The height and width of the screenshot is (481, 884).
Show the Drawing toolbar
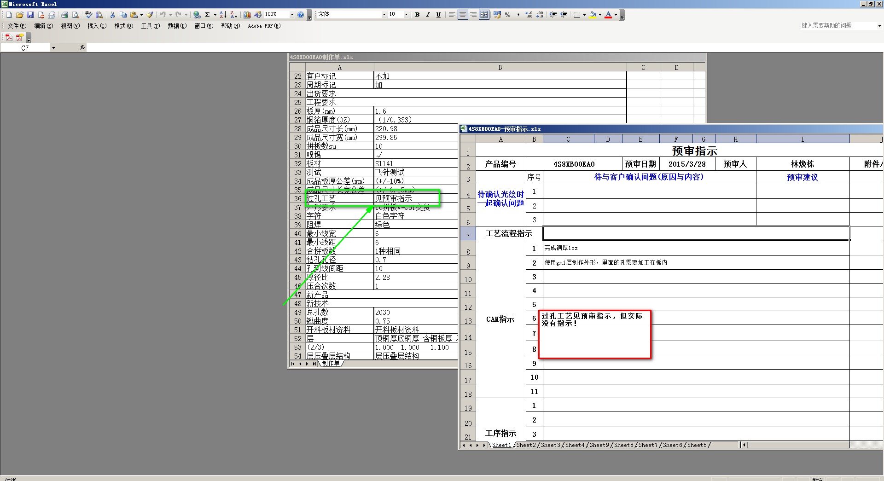pyautogui.click(x=258, y=15)
